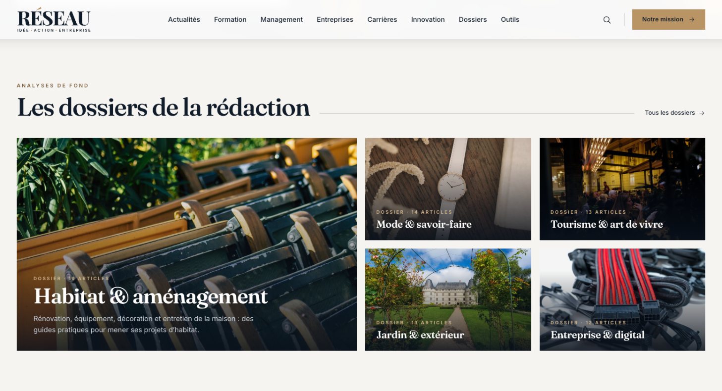This screenshot has height=391, width=722.
Task: Go to the Formation section
Action: pyautogui.click(x=230, y=19)
